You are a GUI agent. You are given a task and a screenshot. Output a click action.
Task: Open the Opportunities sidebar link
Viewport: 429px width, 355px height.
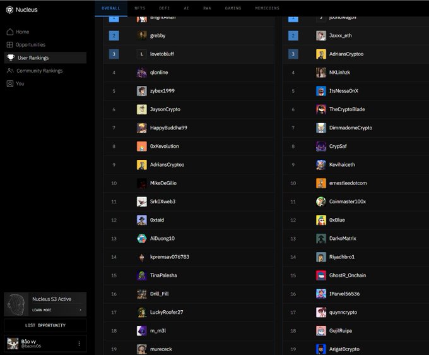point(30,45)
